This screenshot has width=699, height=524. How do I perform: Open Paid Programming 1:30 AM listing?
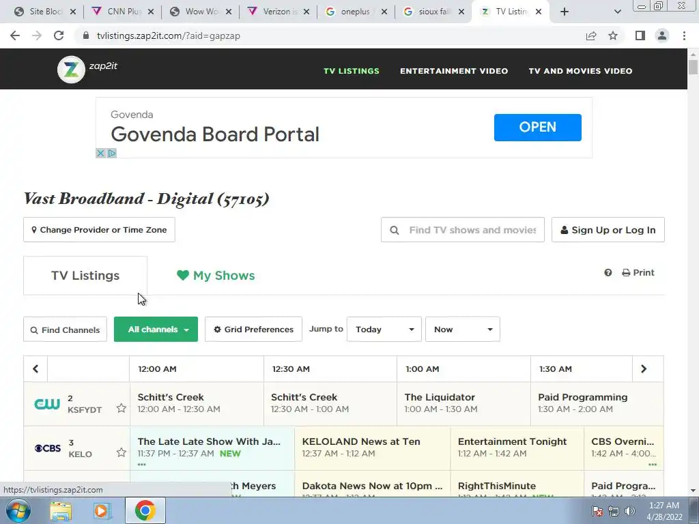(x=597, y=403)
